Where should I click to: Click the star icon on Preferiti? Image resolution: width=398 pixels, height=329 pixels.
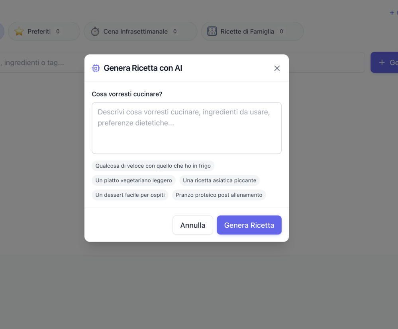tap(19, 31)
